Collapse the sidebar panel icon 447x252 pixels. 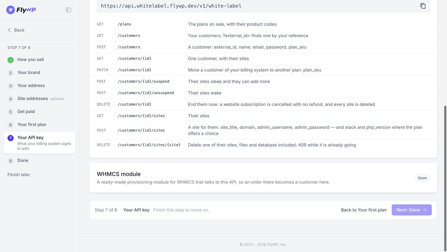click(x=69, y=10)
